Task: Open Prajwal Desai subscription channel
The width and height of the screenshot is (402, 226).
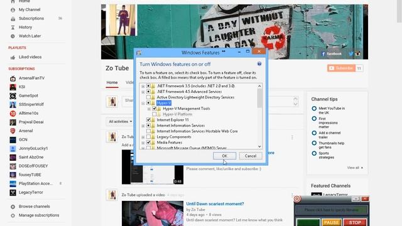Action: (31, 122)
